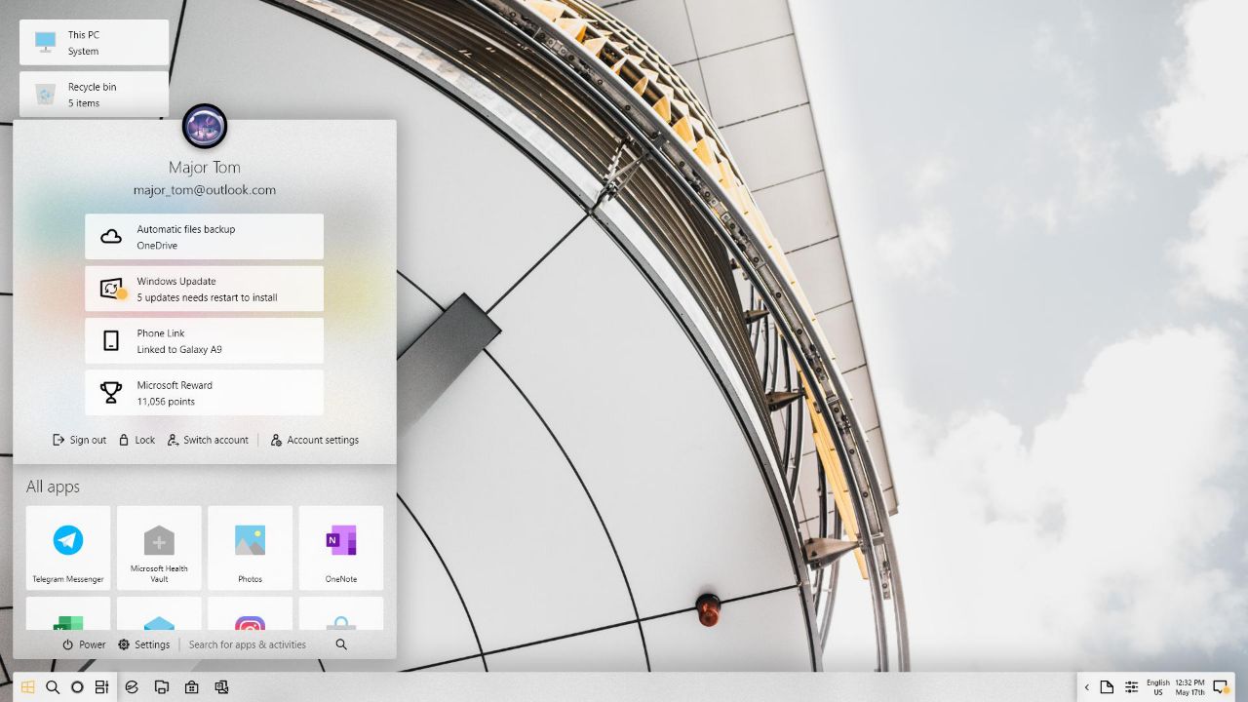Click the Windows Update refresh icon

(x=112, y=289)
